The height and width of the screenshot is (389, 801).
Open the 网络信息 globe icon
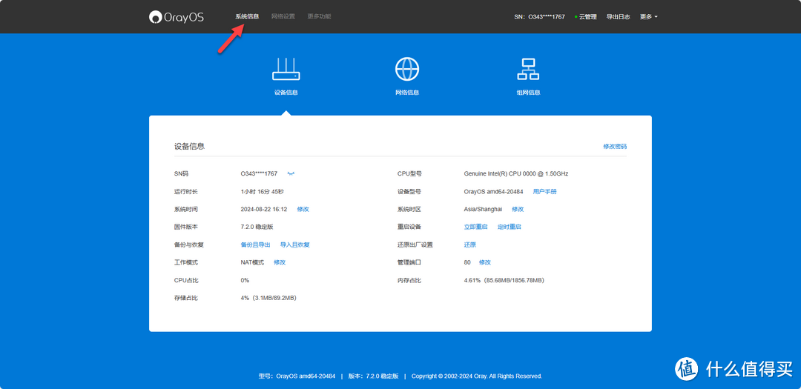[x=407, y=70]
